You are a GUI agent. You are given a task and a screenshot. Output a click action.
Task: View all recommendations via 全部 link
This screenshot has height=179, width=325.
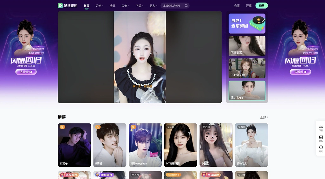click(x=264, y=117)
